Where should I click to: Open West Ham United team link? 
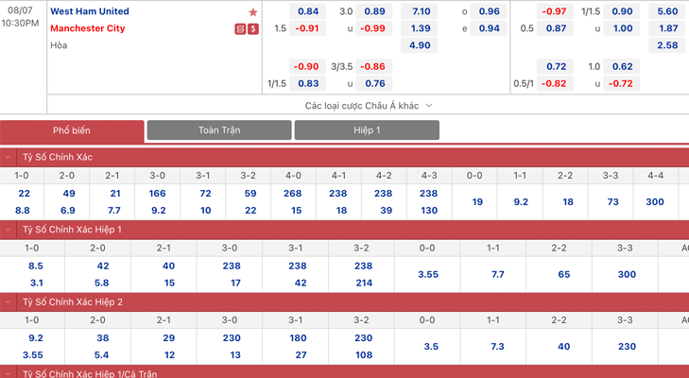pyautogui.click(x=90, y=11)
